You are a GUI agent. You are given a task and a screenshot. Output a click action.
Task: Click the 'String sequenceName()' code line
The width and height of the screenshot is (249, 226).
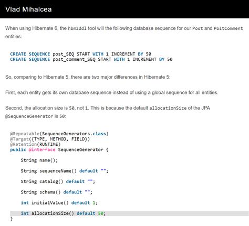(65, 171)
